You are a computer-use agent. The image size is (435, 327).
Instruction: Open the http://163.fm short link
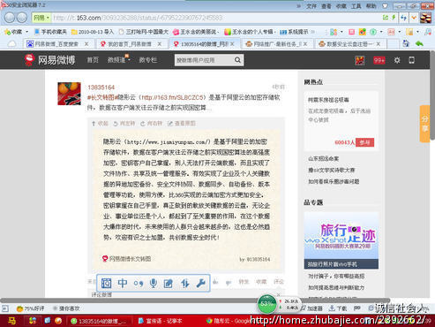pyautogui.click(x=173, y=97)
